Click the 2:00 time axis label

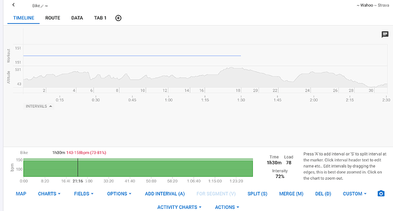point(314,100)
